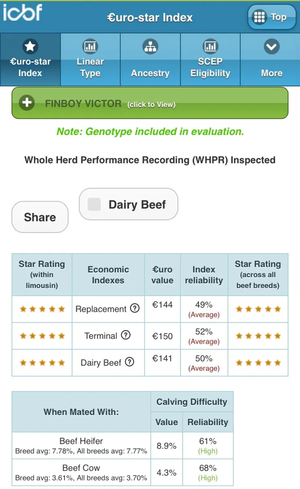This screenshot has height=489, width=300.
Task: Click the Dairy Beef button label
Action: pyautogui.click(x=137, y=204)
